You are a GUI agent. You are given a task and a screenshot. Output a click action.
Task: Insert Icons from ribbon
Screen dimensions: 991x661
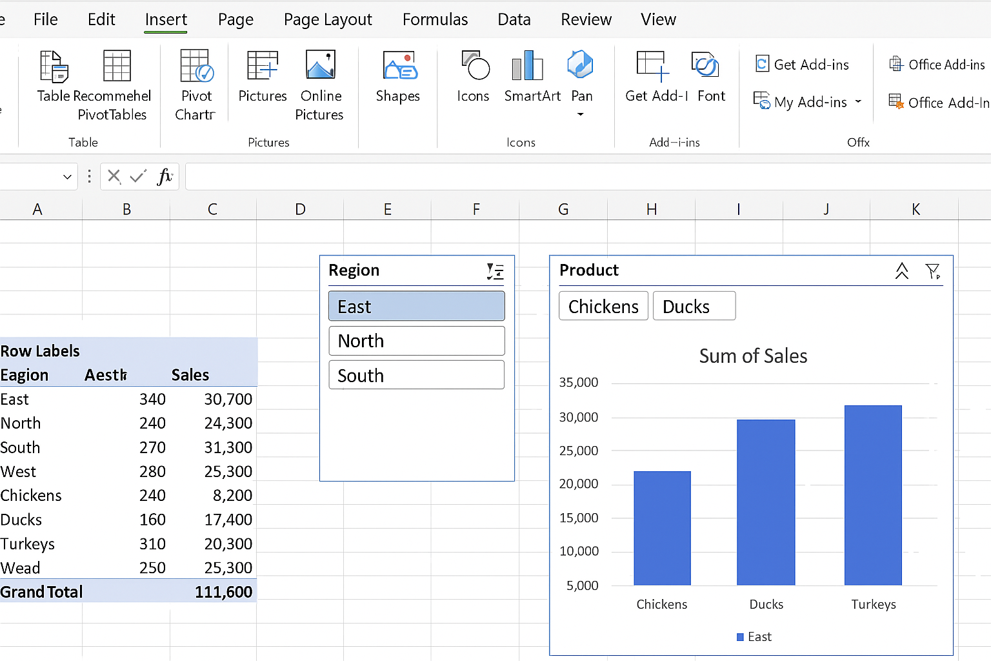tap(476, 66)
